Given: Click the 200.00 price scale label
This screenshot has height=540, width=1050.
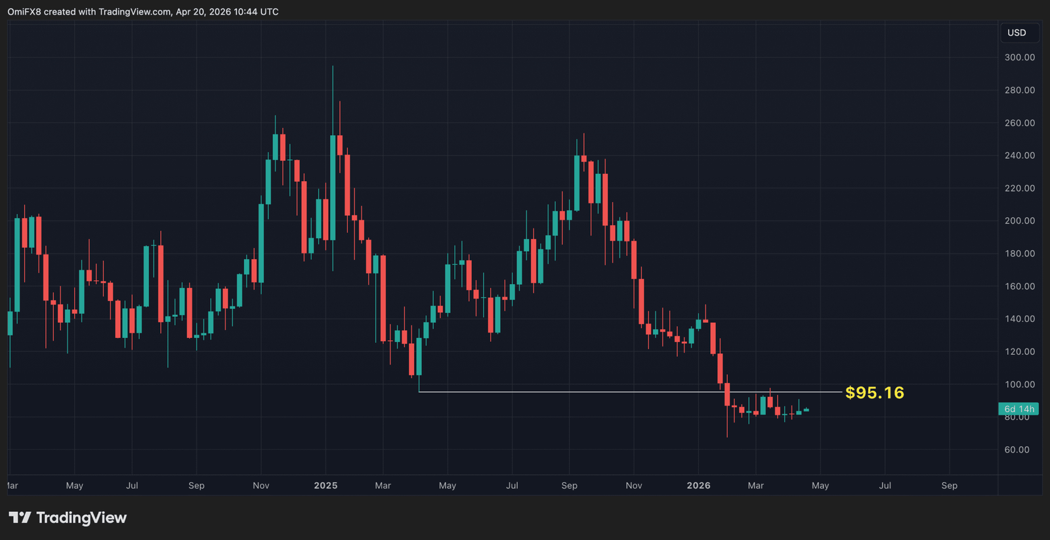Looking at the screenshot, I should click(1019, 221).
